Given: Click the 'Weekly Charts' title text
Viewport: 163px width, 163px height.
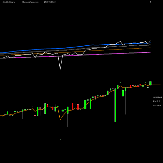Looking at the screenshot, I should click(9, 2).
